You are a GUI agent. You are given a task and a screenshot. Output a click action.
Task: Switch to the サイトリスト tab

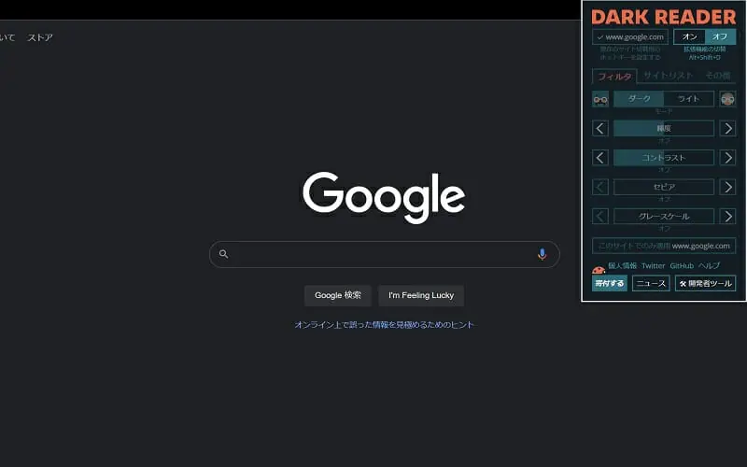(668, 76)
